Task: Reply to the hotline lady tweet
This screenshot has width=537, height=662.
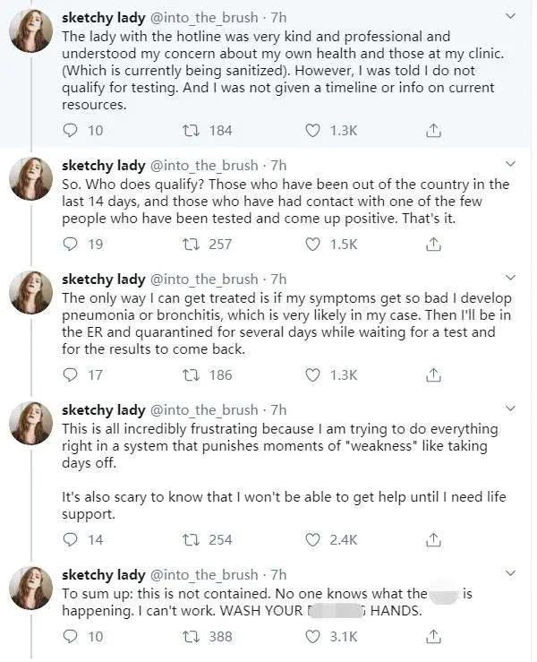Action: coord(72,131)
